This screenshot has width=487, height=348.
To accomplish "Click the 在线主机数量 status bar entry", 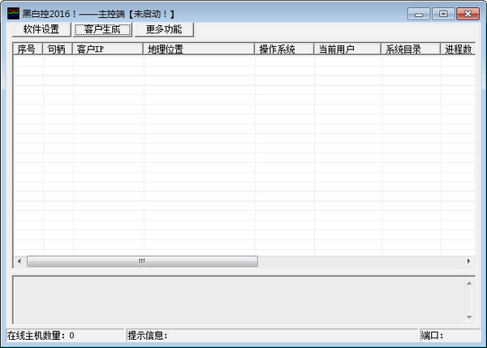I will point(65,336).
